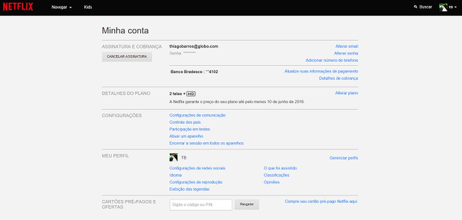Screen dimensions: 462x220
Task: Click the TB profile picture under Meu Perfil
Action: click(173, 158)
